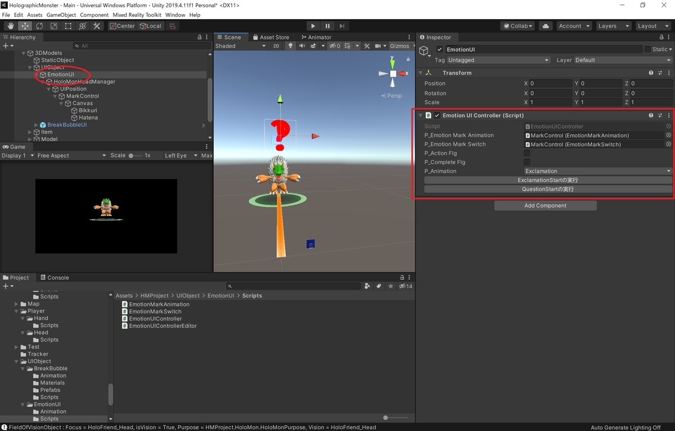Viewport: 675px width, 431px height.
Task: Click Project search by label icon
Action: (379, 286)
